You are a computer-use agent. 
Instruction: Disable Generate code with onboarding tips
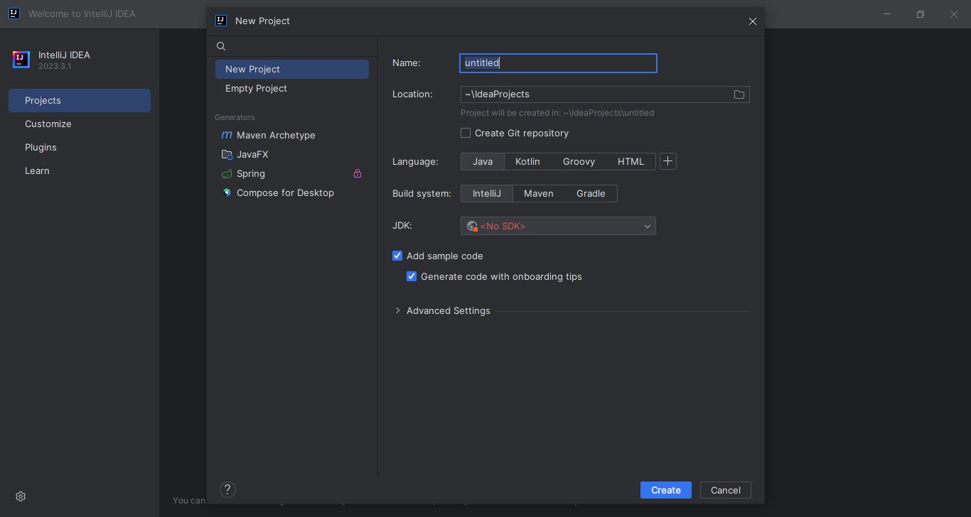coord(412,276)
